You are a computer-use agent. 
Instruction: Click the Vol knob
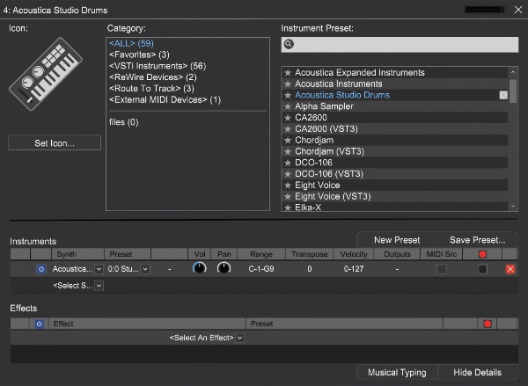(200, 268)
